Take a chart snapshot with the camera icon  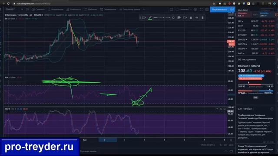pos(207,10)
